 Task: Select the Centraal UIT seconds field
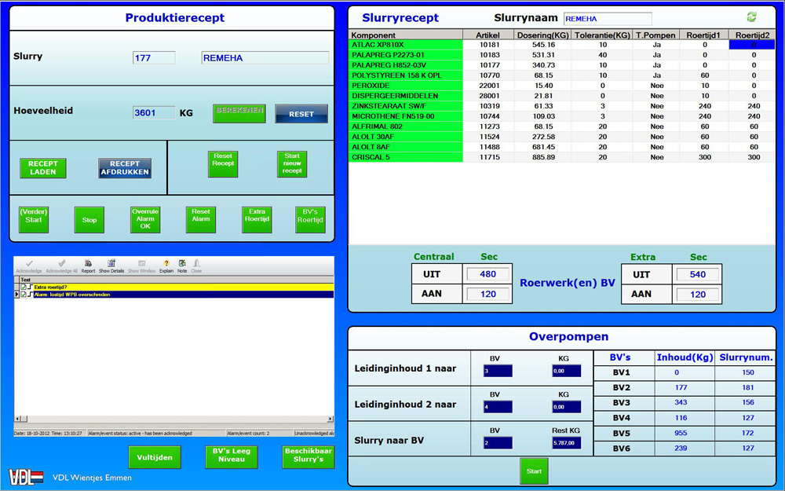[487, 274]
